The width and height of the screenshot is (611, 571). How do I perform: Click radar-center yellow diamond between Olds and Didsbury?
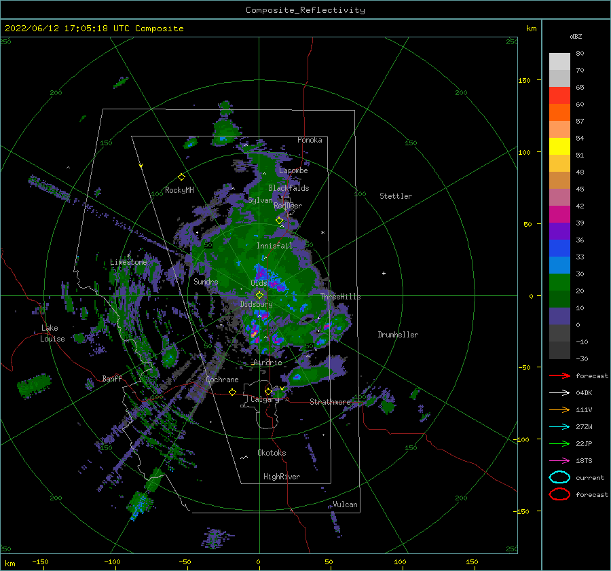[x=259, y=295]
